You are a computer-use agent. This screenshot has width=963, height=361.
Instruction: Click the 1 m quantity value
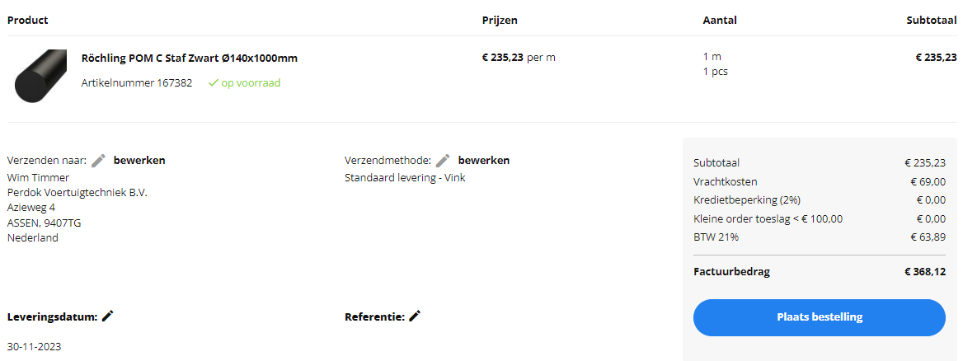(712, 57)
